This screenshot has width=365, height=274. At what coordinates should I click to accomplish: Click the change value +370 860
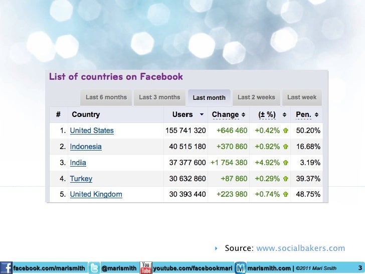(x=232, y=147)
